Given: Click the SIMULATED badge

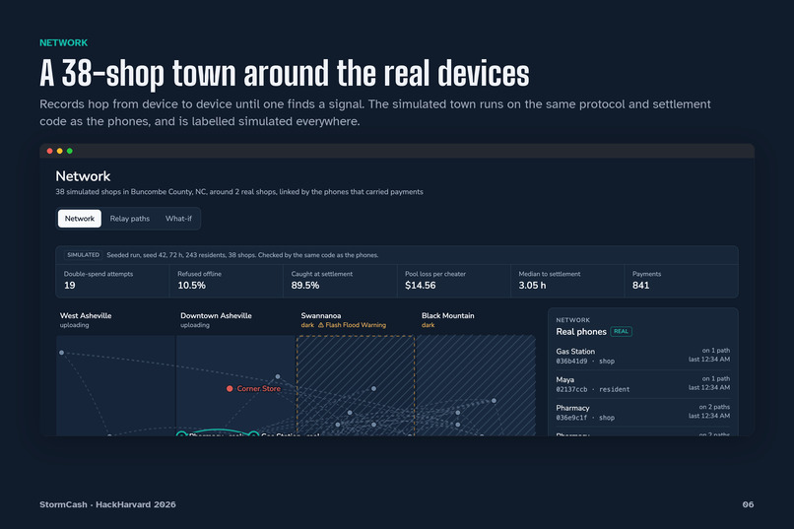Looking at the screenshot, I should 83,255.
